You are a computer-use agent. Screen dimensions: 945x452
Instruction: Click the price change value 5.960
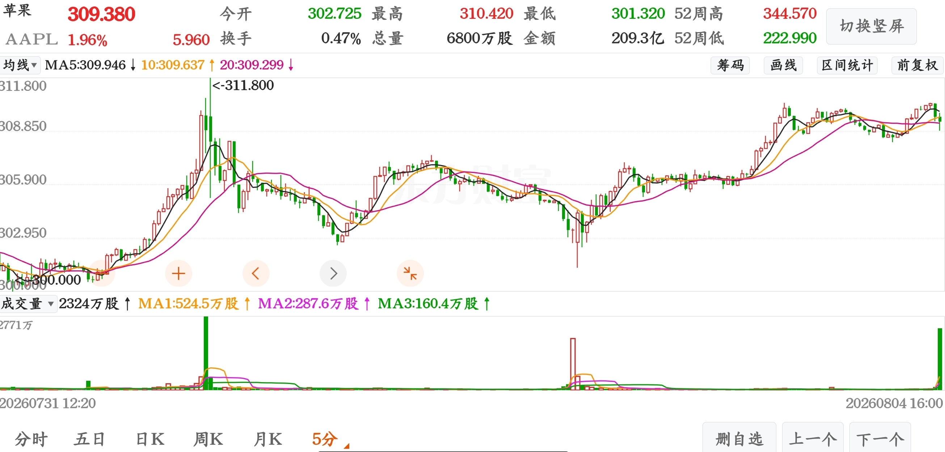(191, 40)
